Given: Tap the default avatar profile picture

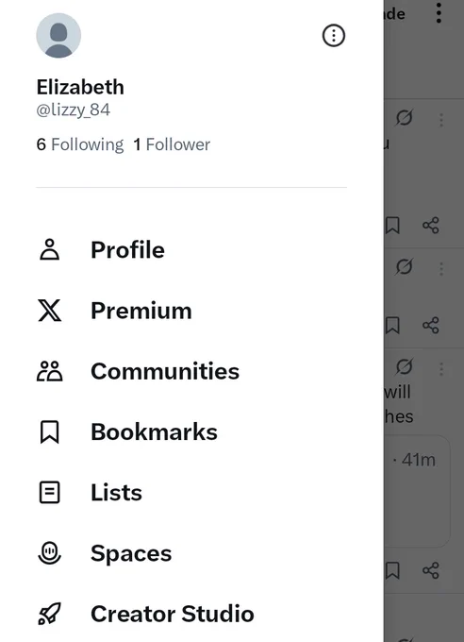Looking at the screenshot, I should coord(58,36).
